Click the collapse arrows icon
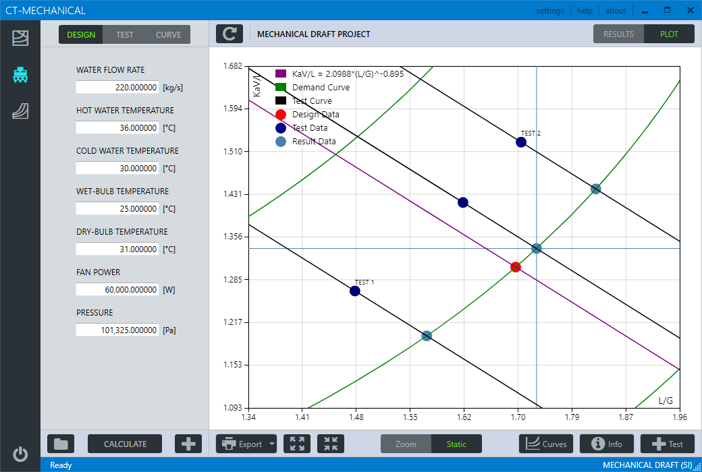The width and height of the screenshot is (702, 472). coord(331,444)
